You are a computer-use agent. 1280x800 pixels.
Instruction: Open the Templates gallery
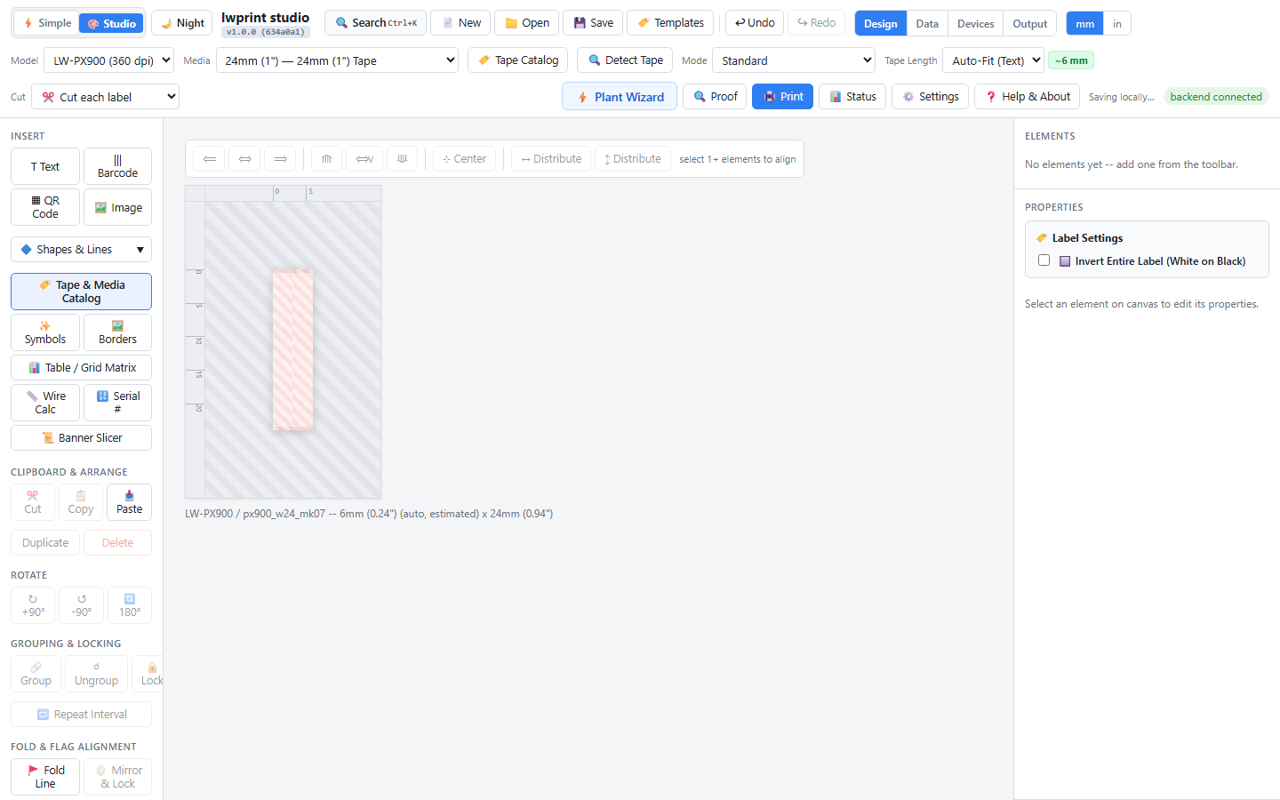670,23
